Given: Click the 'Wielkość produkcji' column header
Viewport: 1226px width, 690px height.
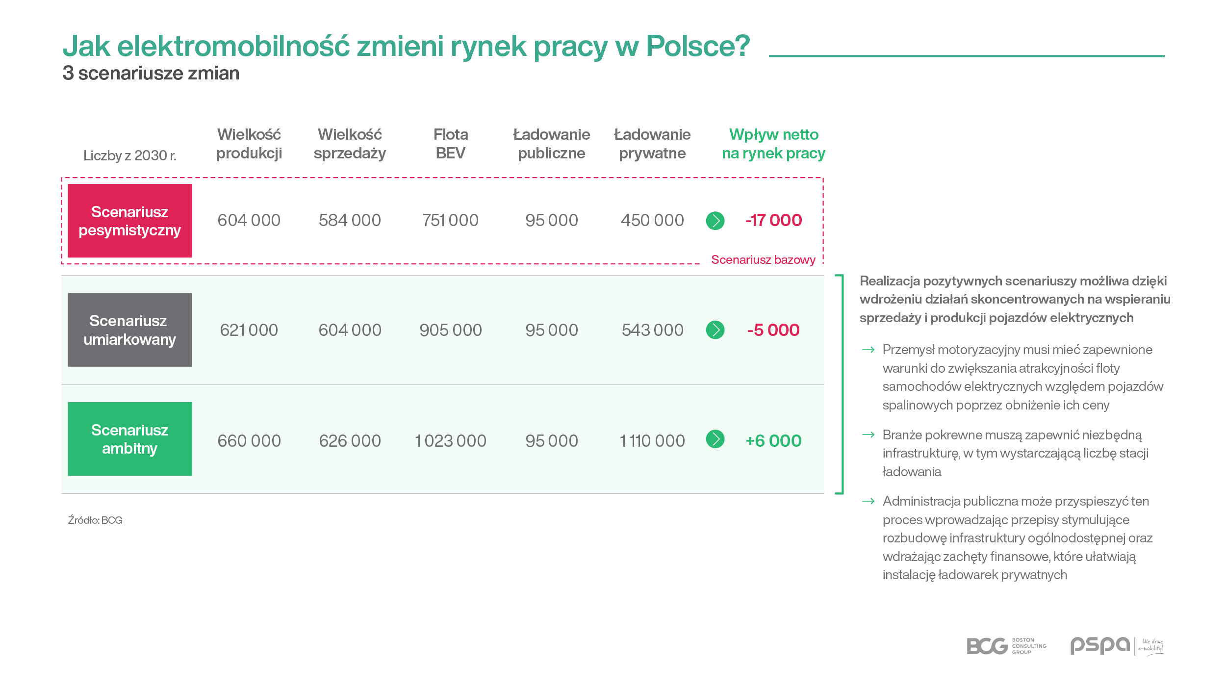Looking at the screenshot, I should click(x=249, y=144).
